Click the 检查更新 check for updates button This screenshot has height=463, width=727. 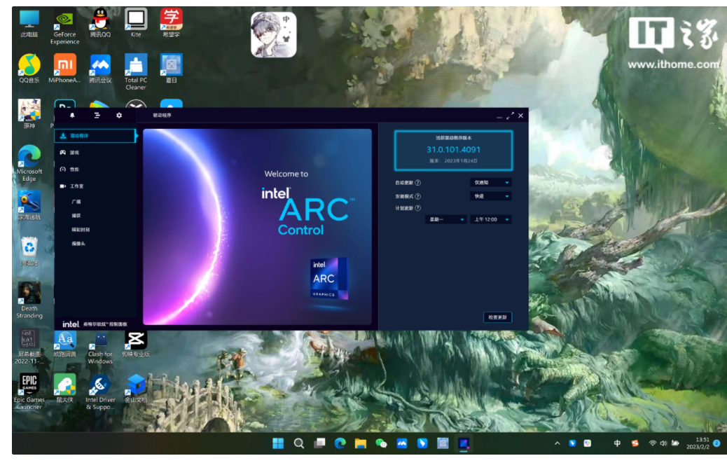[497, 317]
